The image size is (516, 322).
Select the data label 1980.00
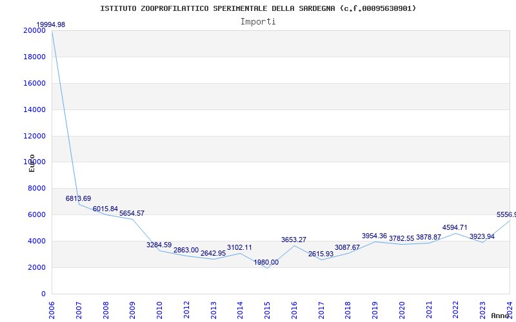266,262
